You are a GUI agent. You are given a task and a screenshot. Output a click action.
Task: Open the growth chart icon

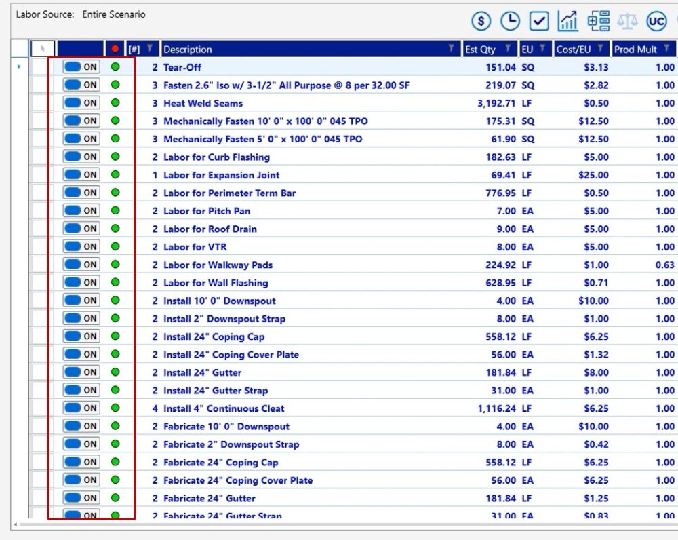click(568, 22)
